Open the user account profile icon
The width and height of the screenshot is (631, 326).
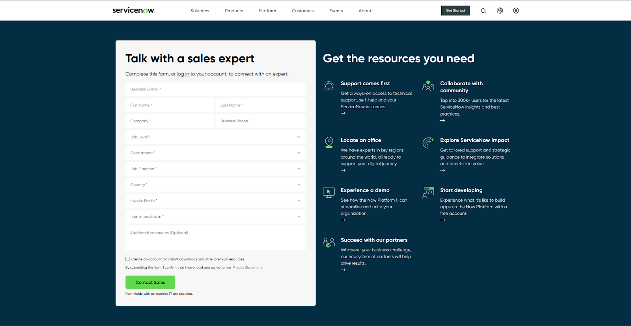point(516,11)
